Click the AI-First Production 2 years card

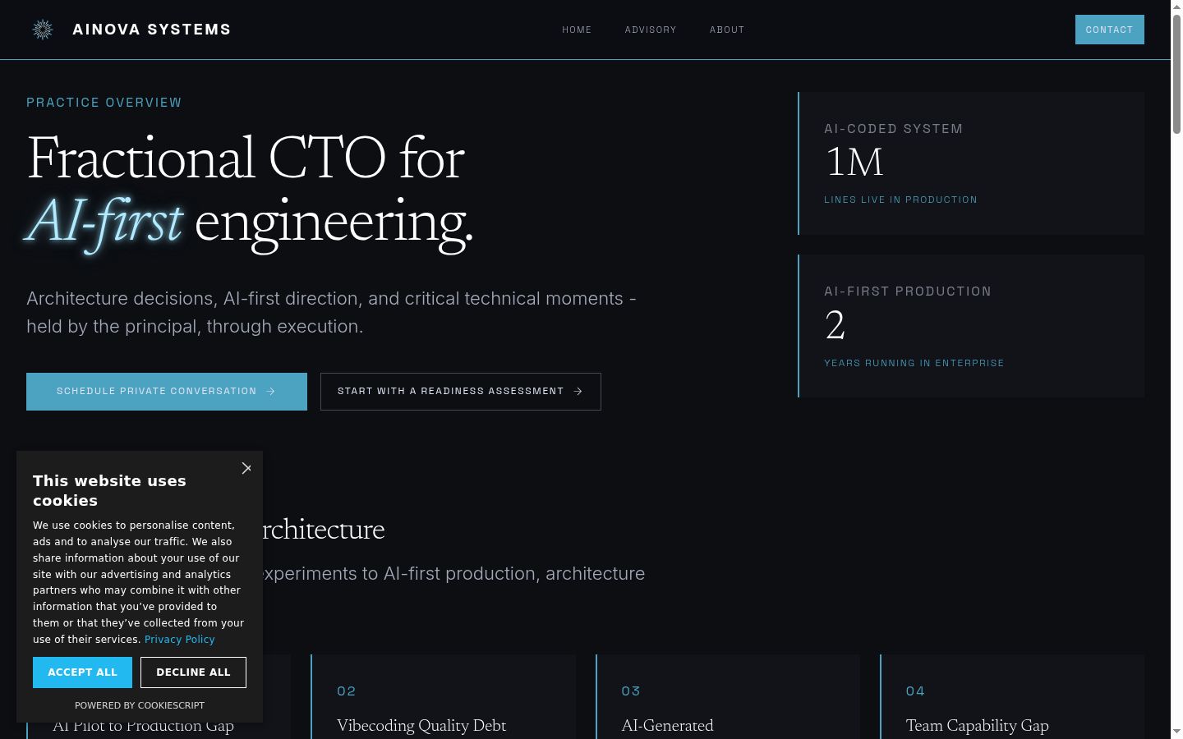[971, 326]
